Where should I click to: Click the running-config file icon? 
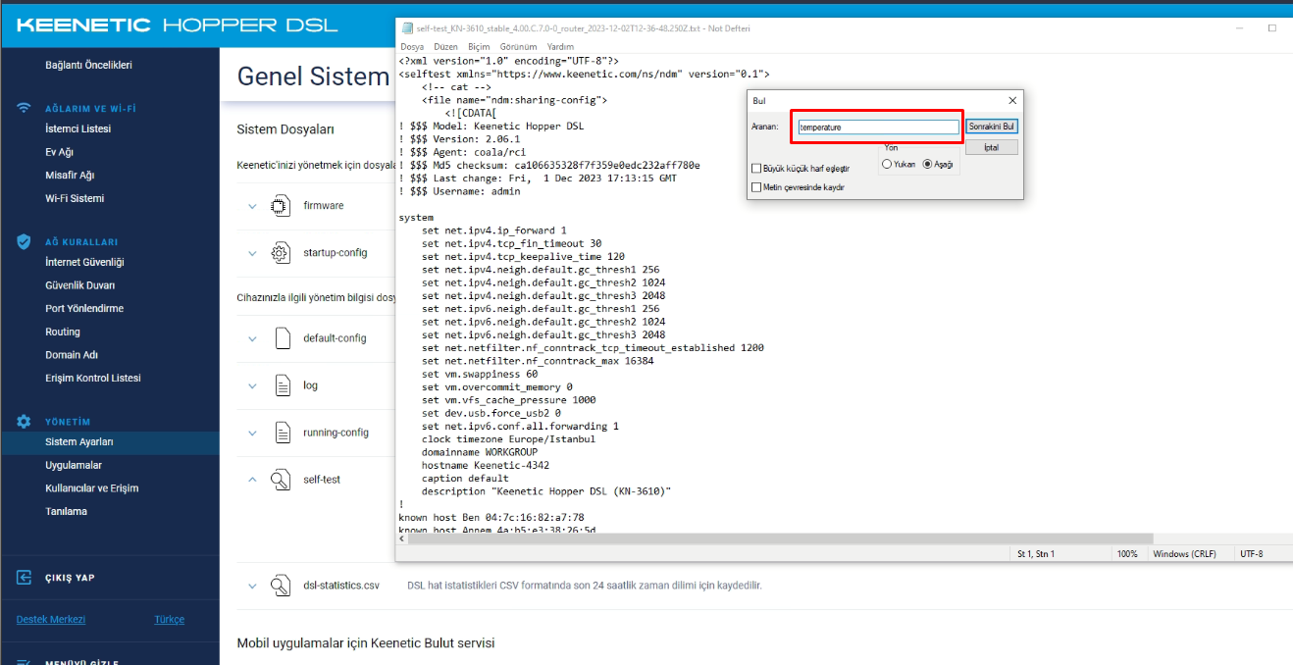[283, 433]
